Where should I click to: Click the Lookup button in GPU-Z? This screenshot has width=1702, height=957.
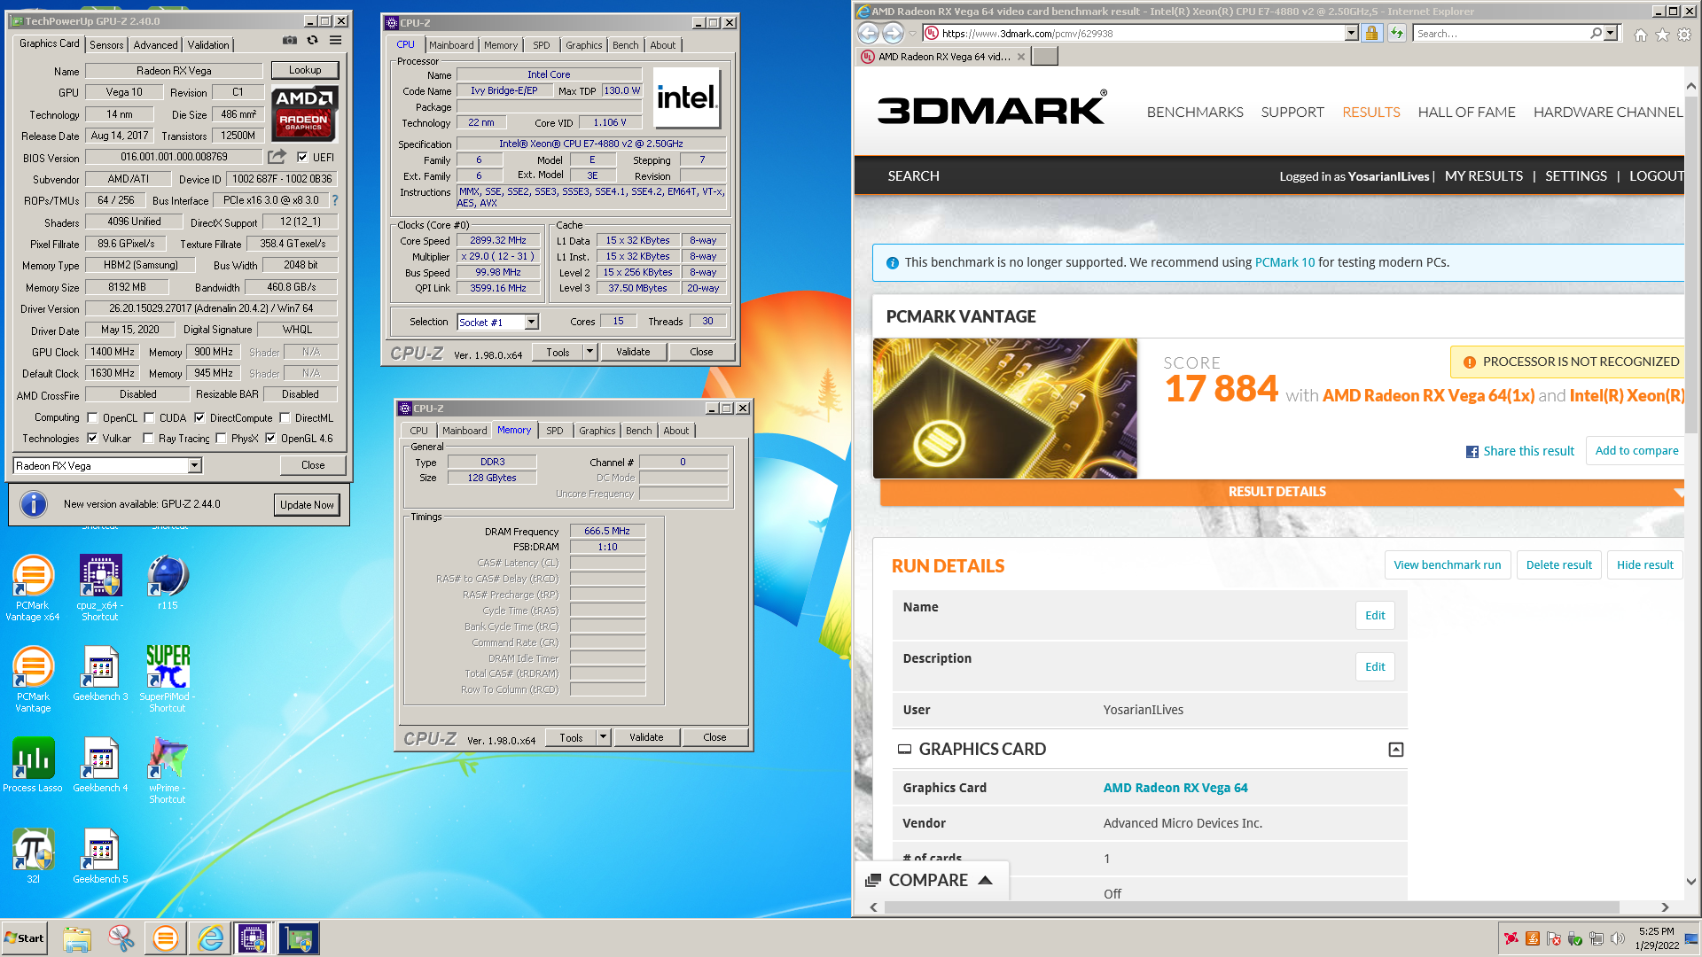point(305,70)
